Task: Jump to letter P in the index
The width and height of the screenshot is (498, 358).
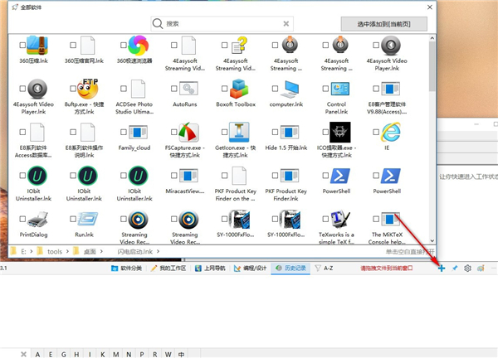Action: coord(142,354)
